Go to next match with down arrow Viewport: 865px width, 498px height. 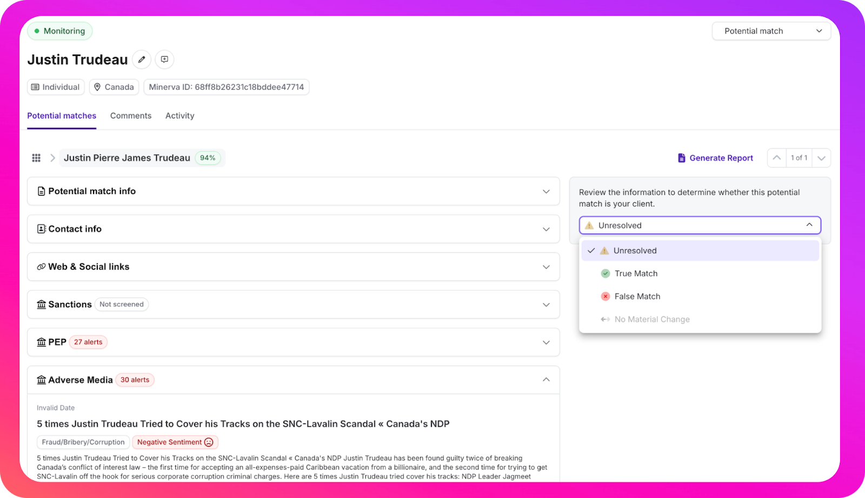821,158
